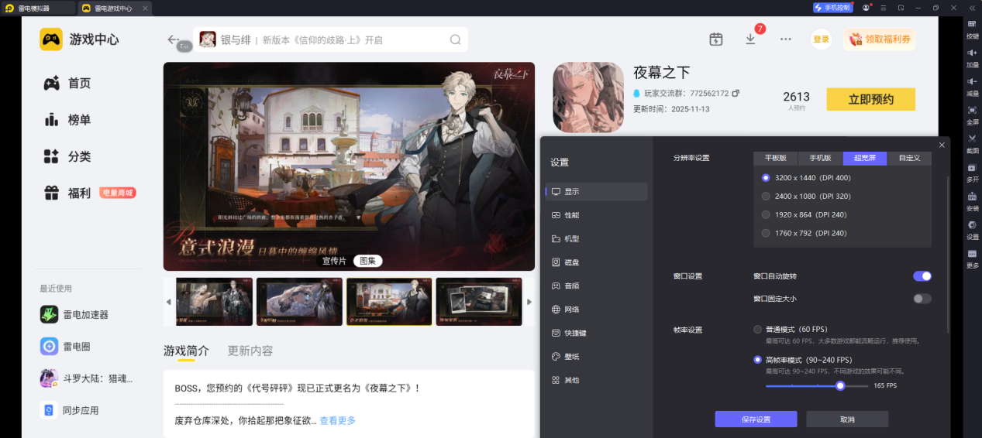The image size is (982, 438).
Task: Show the previous thumbnails with left arrow
Action: point(168,302)
